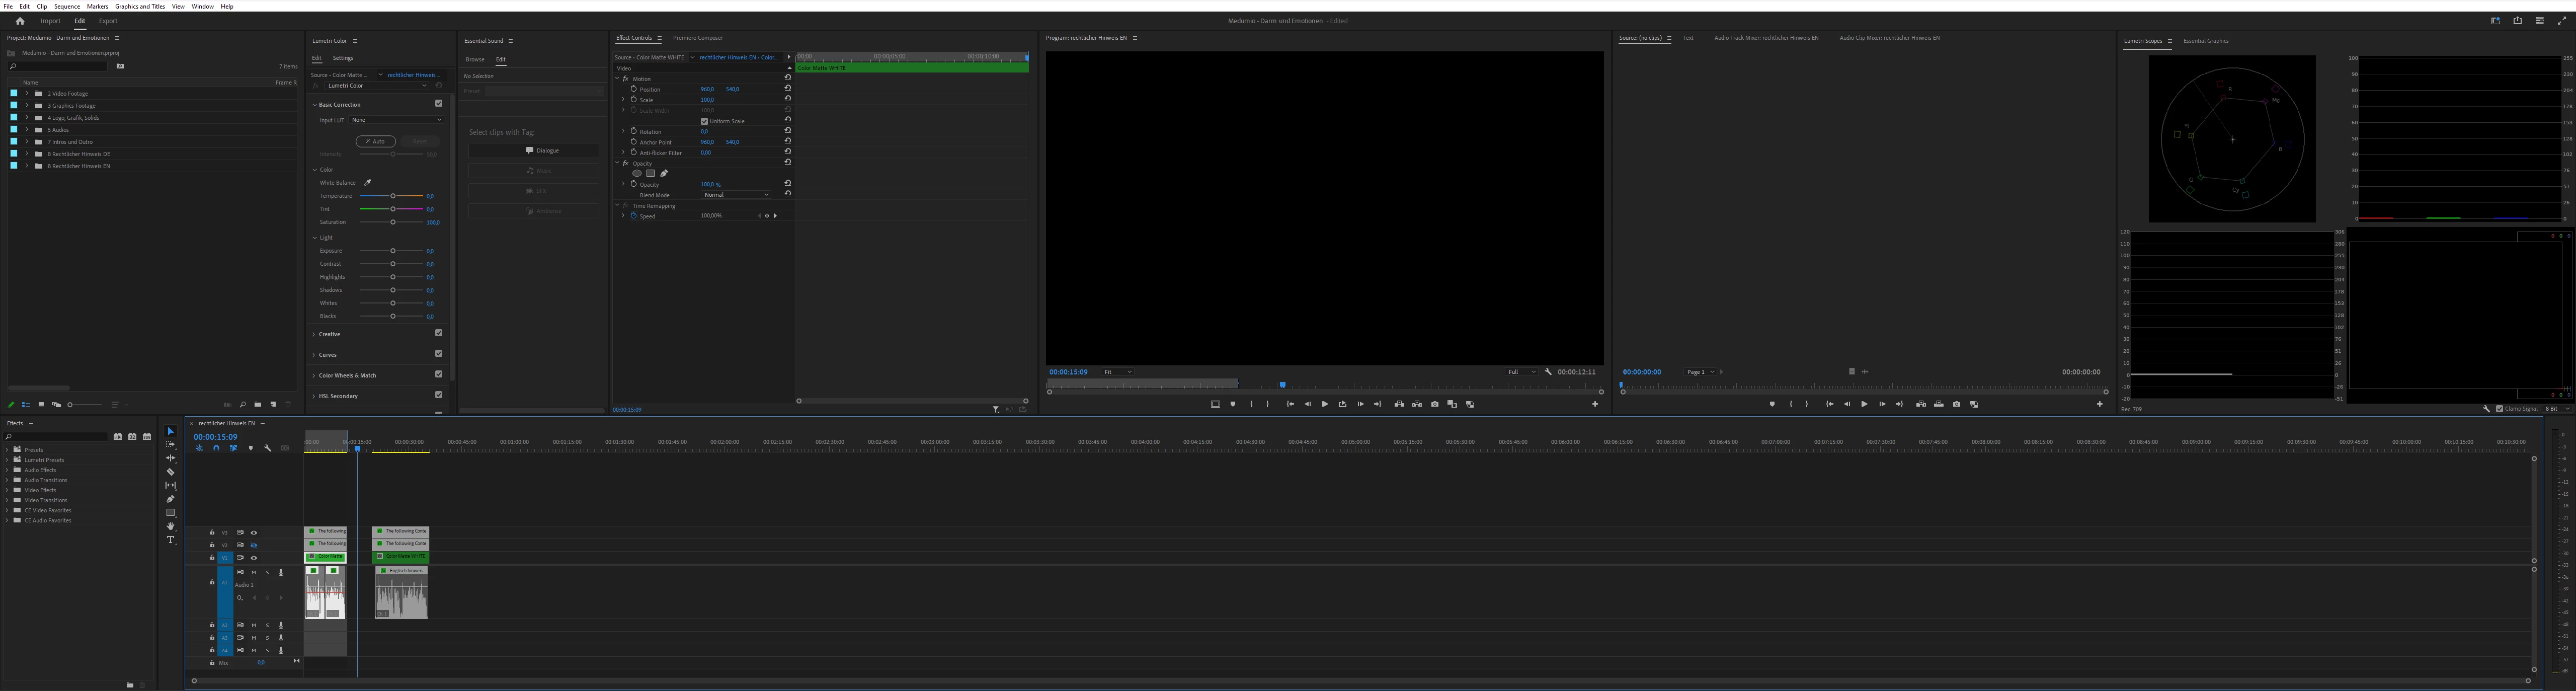Image resolution: width=2576 pixels, height=691 pixels.
Task: Expand the Video Effects folder
Action: [7, 490]
